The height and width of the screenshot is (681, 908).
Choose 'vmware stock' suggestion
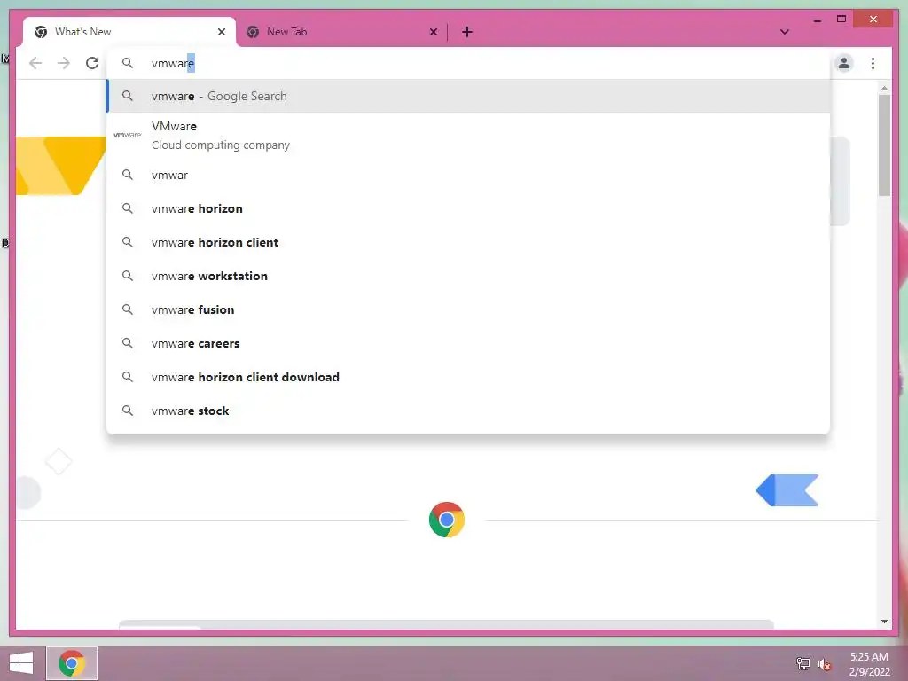[468, 411]
